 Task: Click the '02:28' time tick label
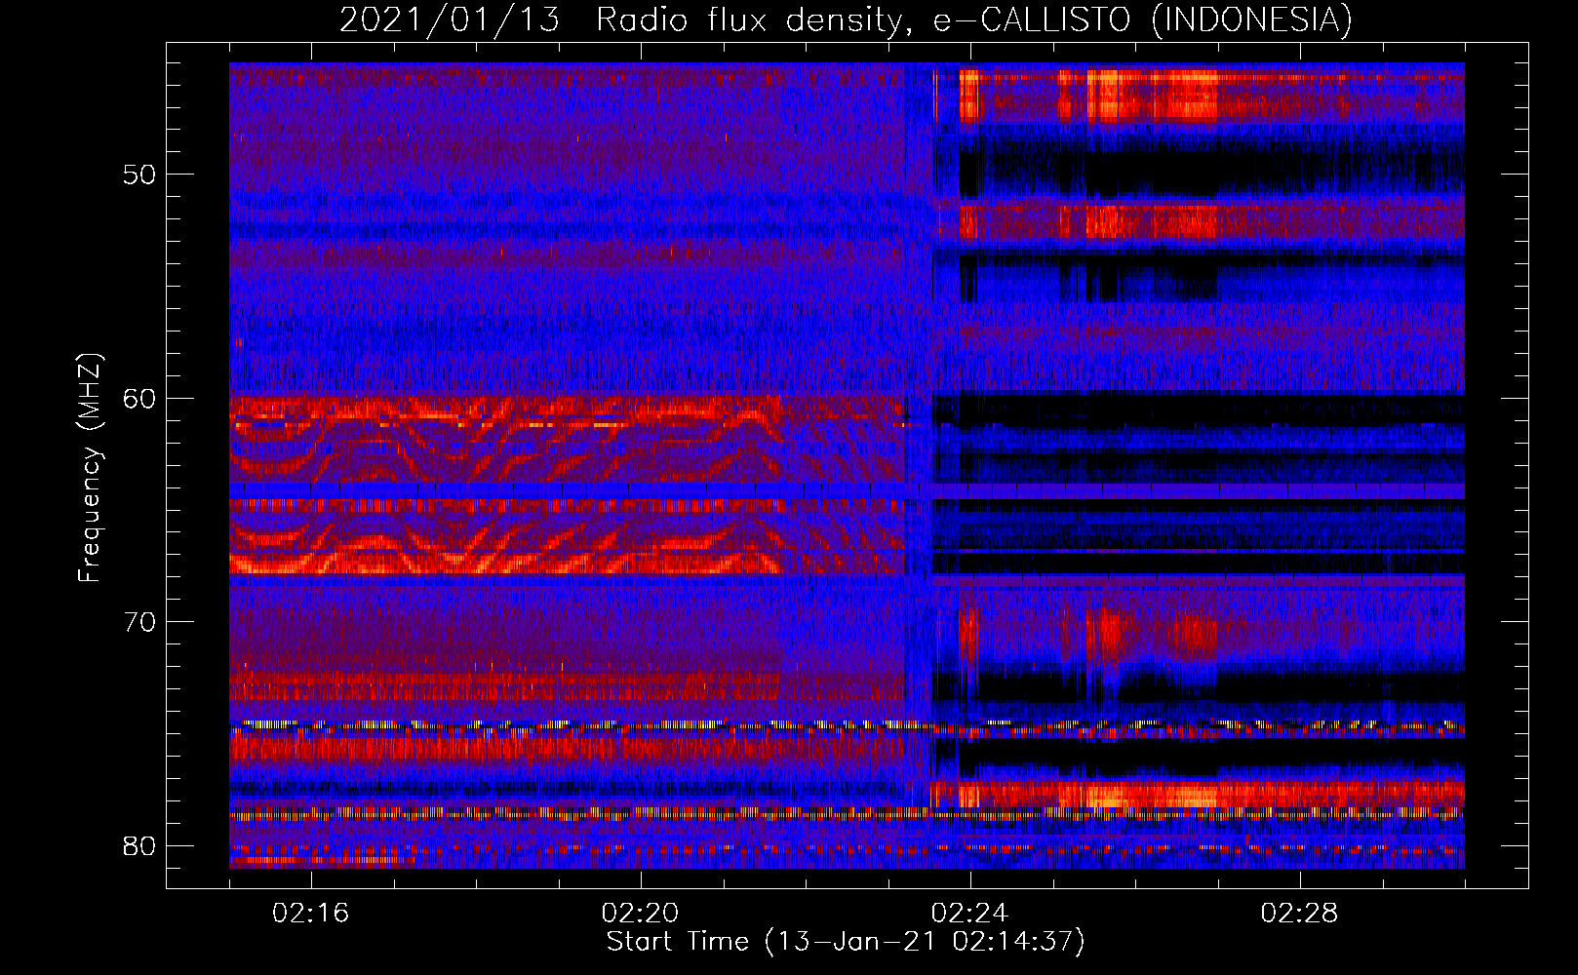click(x=1300, y=914)
